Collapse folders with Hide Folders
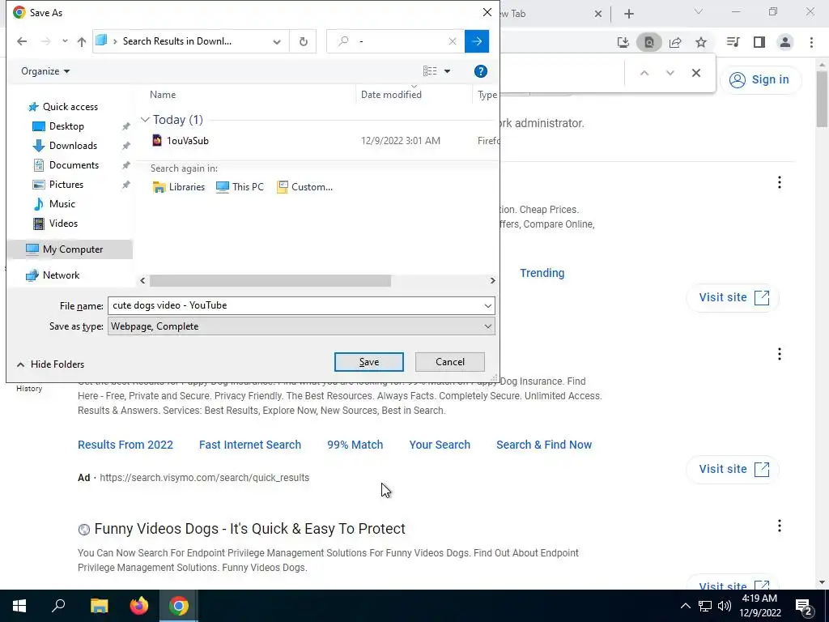 click(x=51, y=364)
